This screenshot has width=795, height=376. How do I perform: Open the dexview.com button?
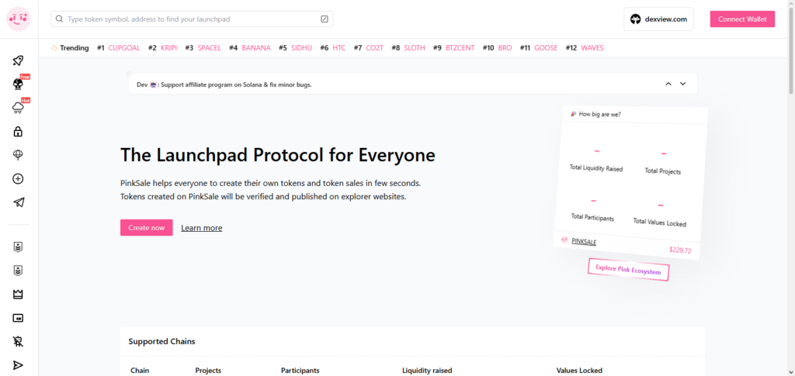point(658,19)
